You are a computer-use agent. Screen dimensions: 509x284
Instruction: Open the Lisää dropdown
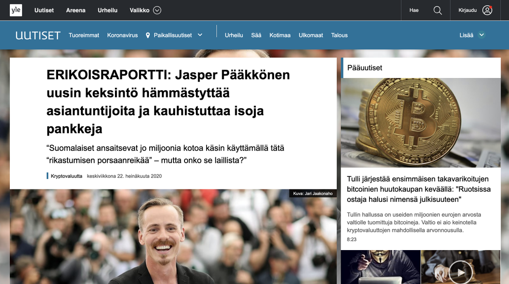pyautogui.click(x=472, y=35)
